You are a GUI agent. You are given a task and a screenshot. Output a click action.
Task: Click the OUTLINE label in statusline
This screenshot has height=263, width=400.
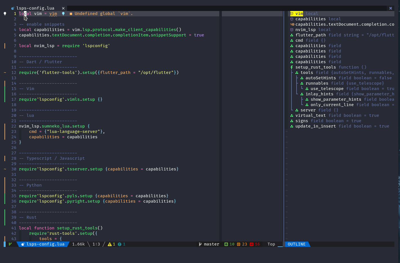pyautogui.click(x=297, y=244)
